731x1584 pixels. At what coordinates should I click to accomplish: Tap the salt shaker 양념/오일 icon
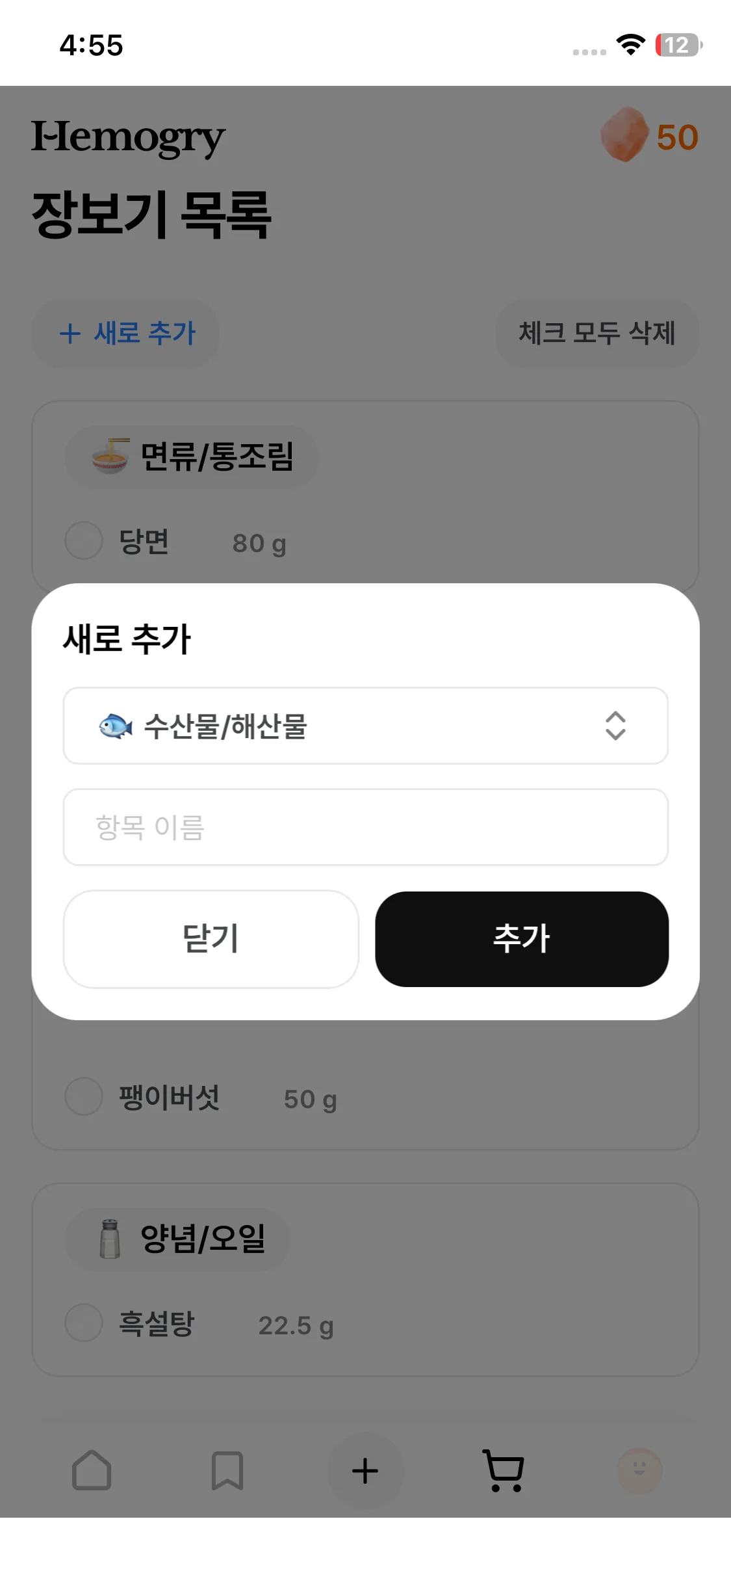pyautogui.click(x=110, y=1239)
